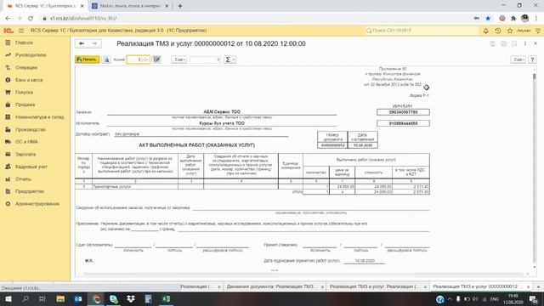Open Excel from the taskbar
Image resolution: width=544 pixels, height=306 pixels.
coord(166,298)
